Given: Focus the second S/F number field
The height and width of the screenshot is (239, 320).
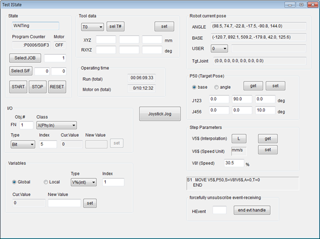Looking at the screenshot, I should [59, 71].
